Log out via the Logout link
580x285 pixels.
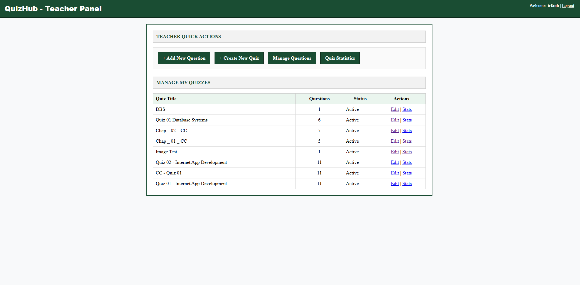pyautogui.click(x=568, y=5)
